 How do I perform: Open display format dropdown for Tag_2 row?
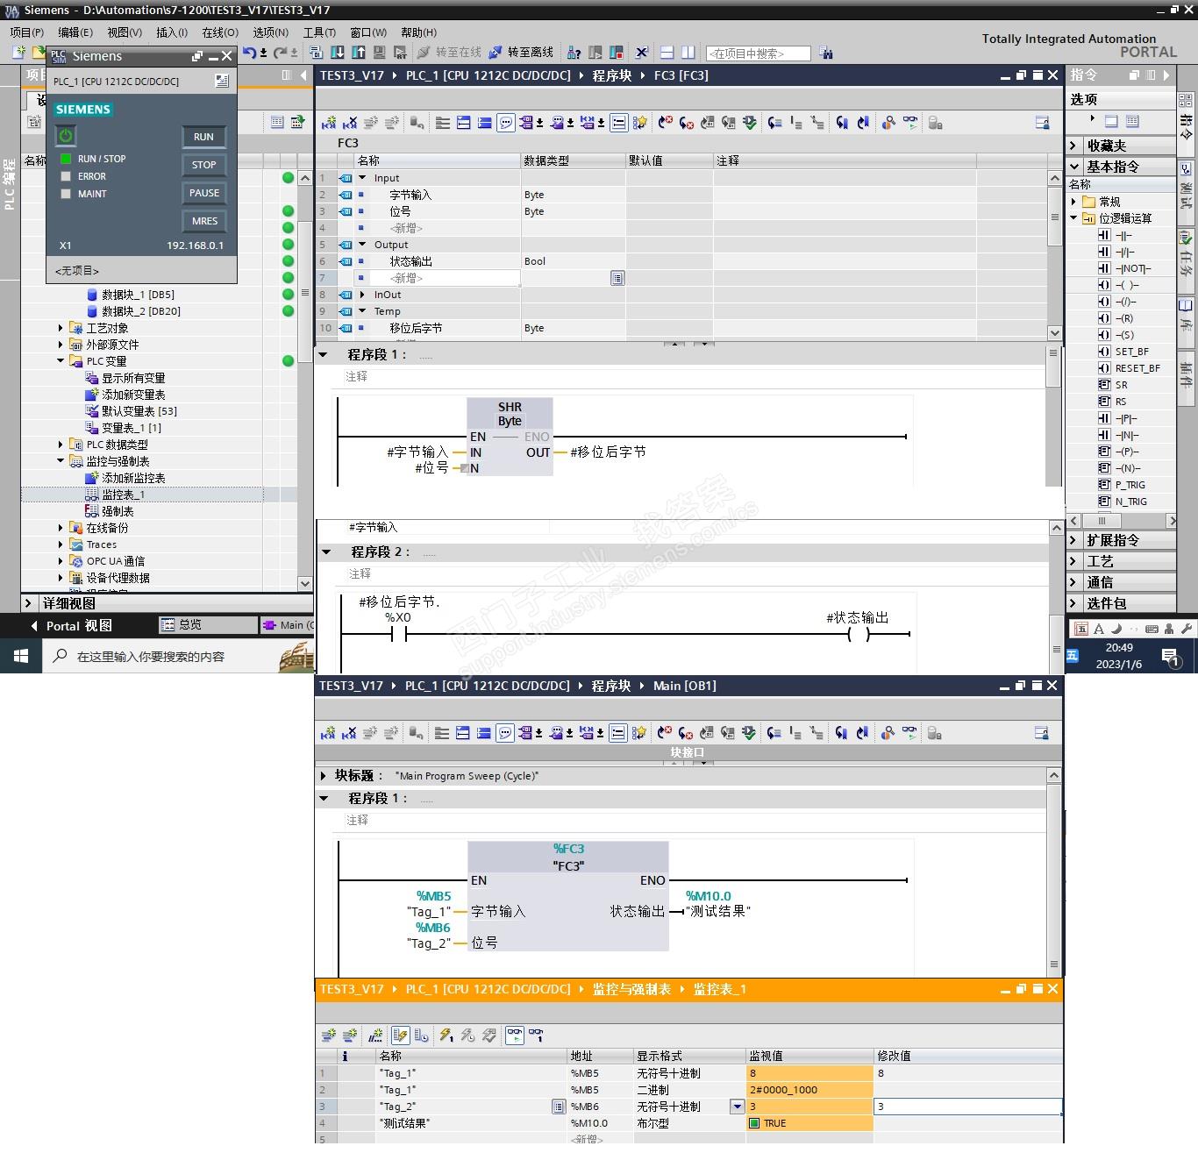tap(737, 1107)
